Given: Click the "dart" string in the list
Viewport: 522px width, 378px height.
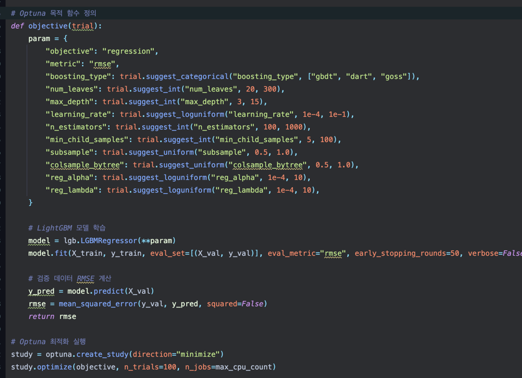Looking at the screenshot, I should (359, 76).
